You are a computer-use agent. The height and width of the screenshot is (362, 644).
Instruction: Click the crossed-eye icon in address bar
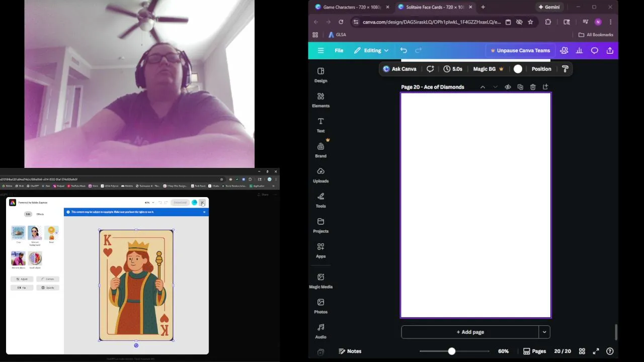click(519, 22)
